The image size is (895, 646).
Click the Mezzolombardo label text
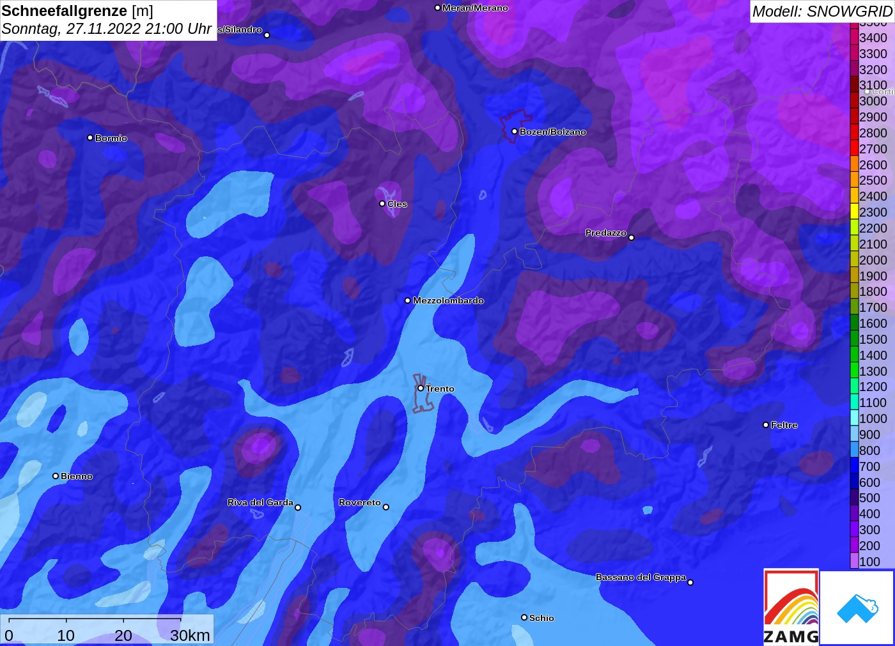(448, 300)
